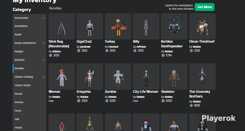This screenshot has width=245, height=131.
Task: Expand the Avatar Animations category chevron
Action: tap(43, 43)
